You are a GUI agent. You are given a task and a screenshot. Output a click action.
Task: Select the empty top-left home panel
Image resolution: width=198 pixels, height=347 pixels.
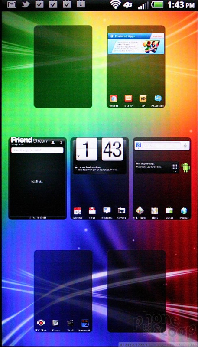63,66
